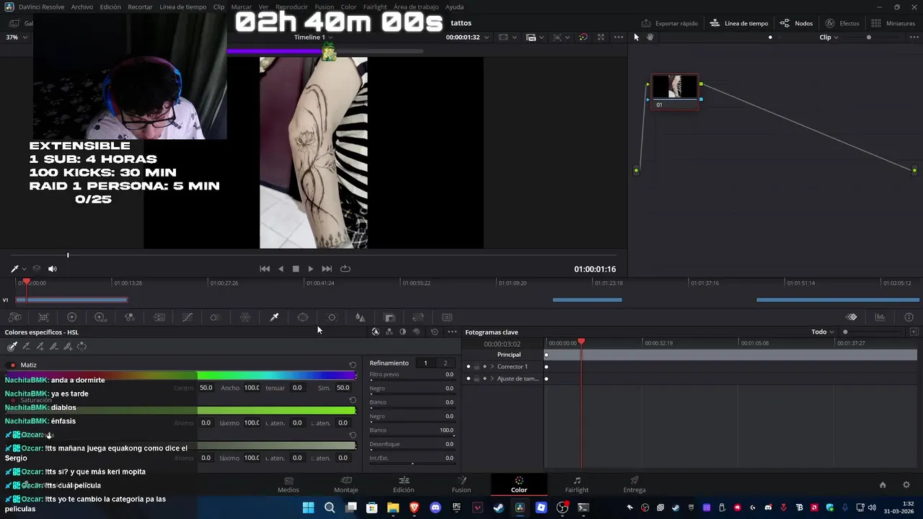923x519 pixels.
Task: Mute the viewer audio
Action: [52, 269]
